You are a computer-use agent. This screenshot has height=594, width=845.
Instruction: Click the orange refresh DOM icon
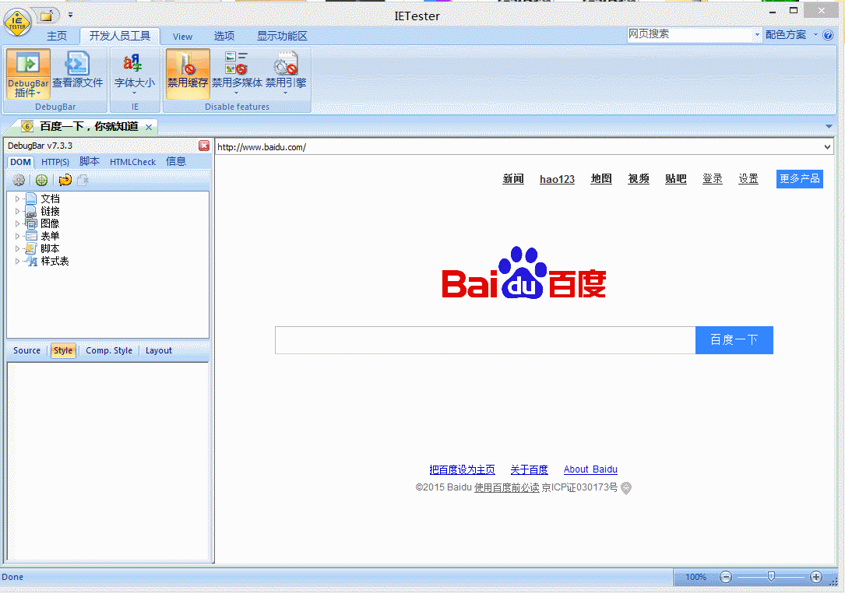pos(65,180)
